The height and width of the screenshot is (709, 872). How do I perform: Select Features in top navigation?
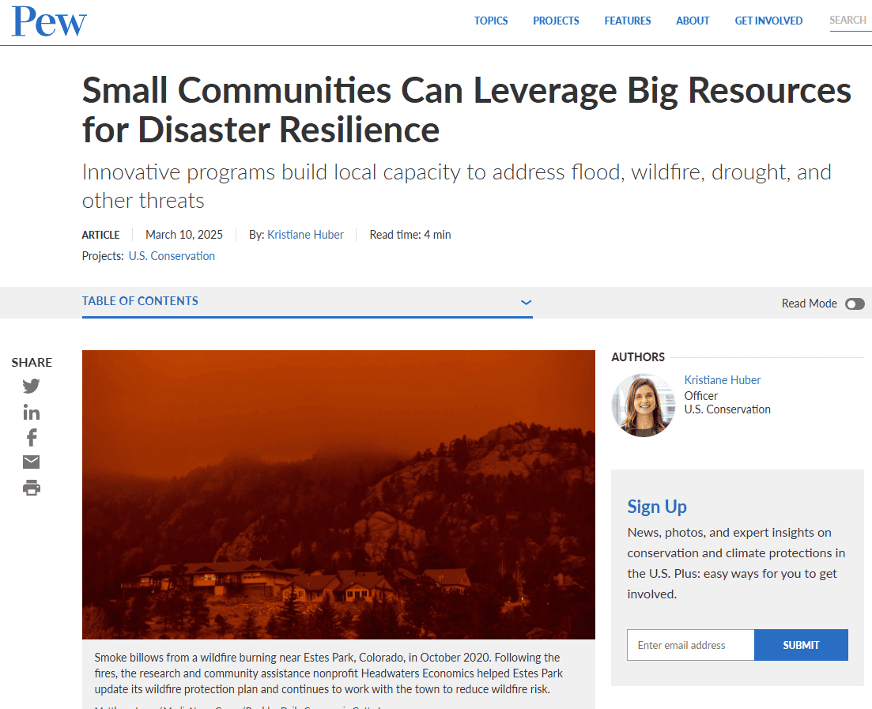tap(628, 21)
